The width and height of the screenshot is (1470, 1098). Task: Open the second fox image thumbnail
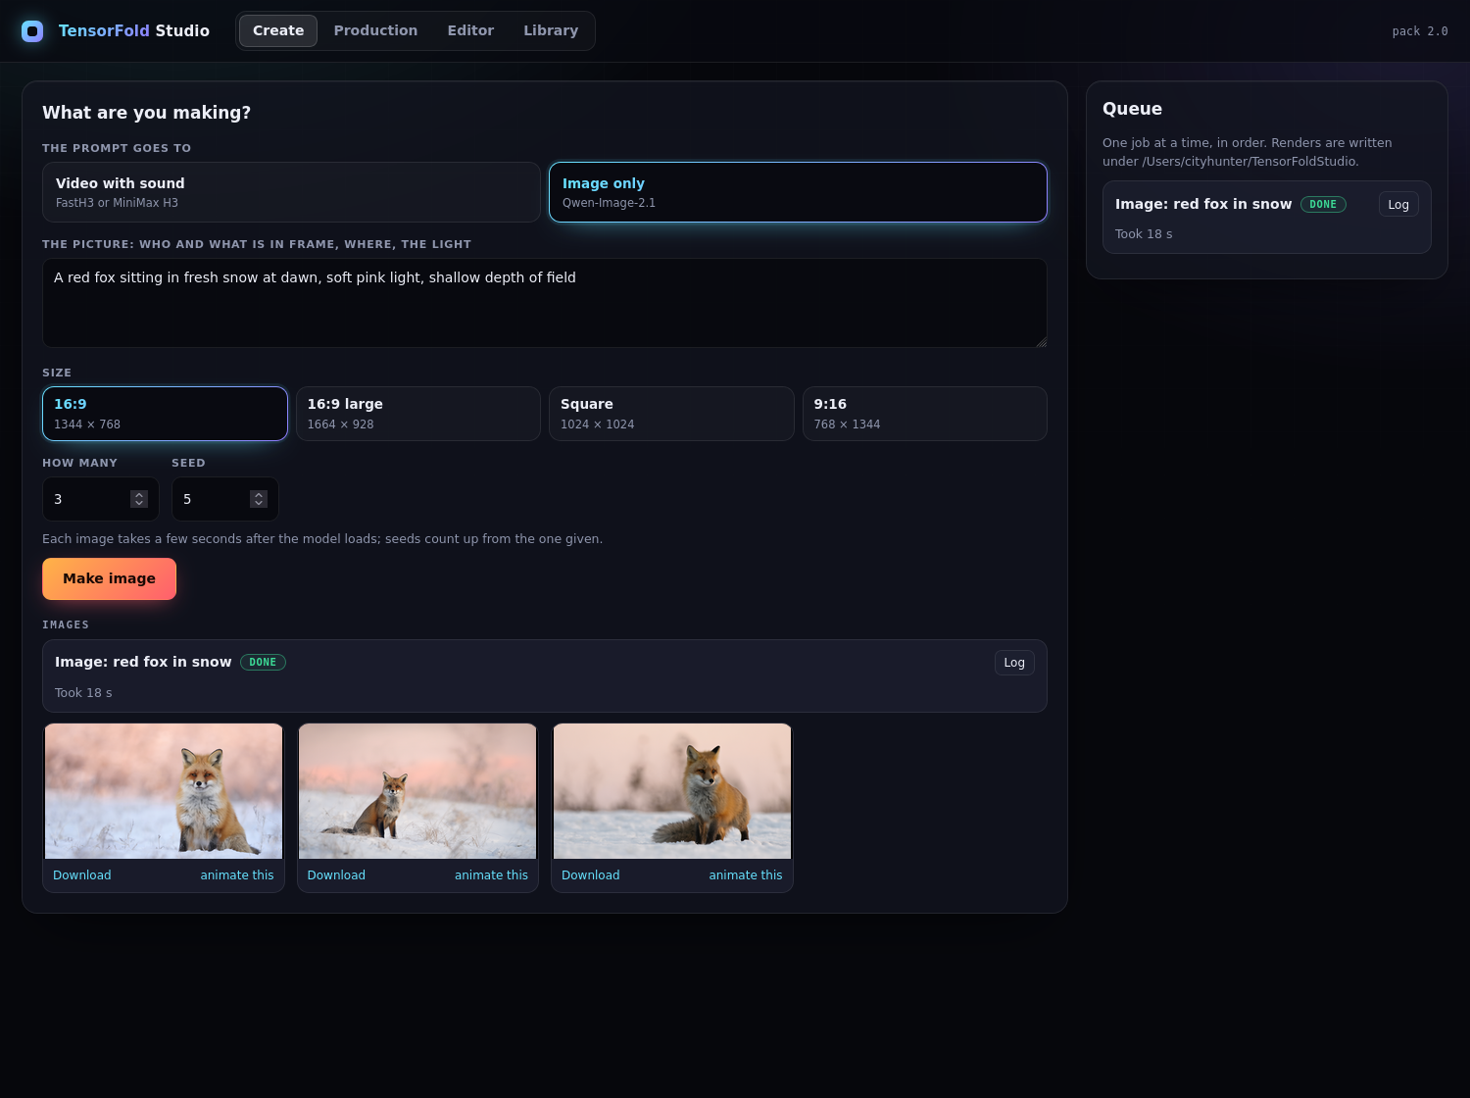[x=417, y=791]
